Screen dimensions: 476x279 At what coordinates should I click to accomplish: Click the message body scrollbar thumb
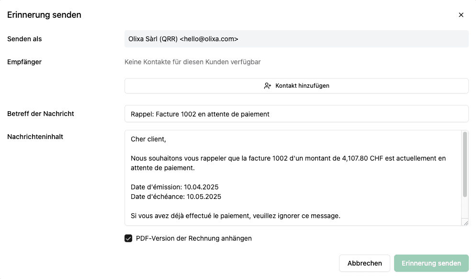coord(465,164)
